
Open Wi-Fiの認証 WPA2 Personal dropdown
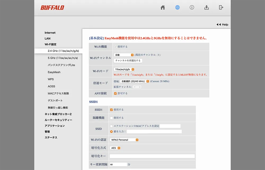124,140
